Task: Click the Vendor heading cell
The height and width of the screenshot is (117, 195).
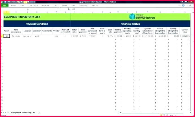Action: pos(56,31)
